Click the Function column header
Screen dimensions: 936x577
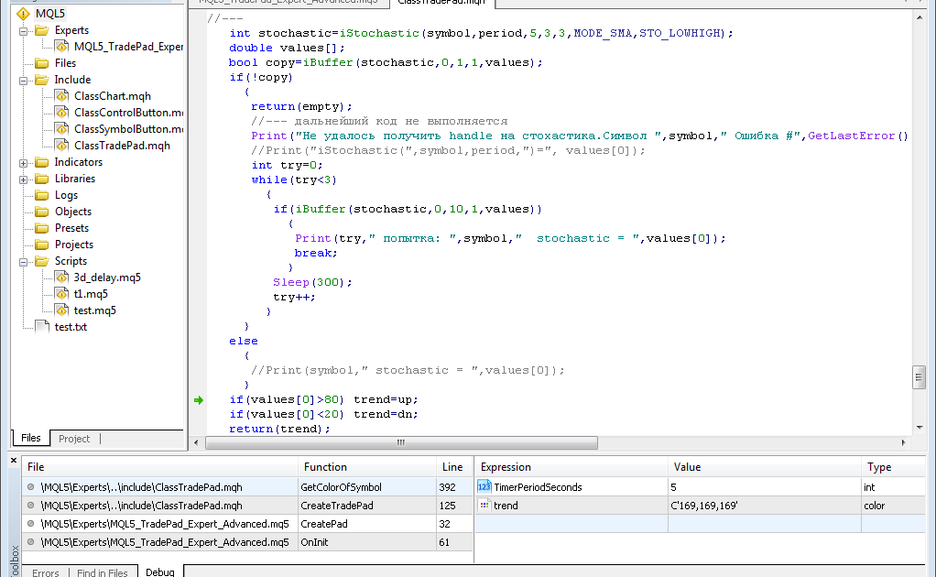coord(367,467)
